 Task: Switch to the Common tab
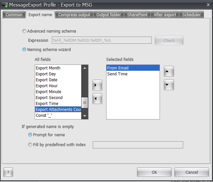(x=14, y=15)
